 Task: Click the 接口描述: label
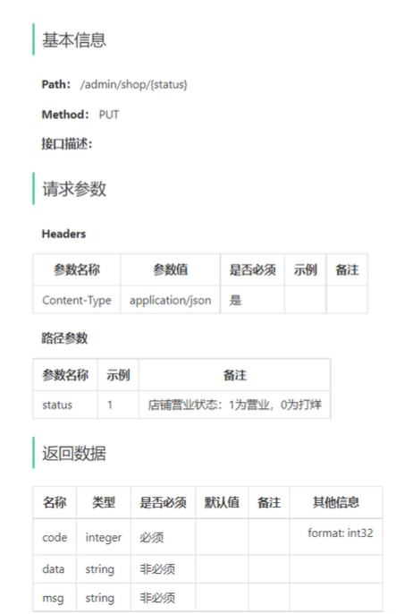coord(67,144)
